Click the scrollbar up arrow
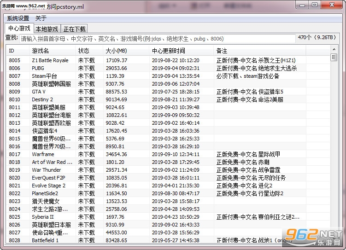346x250 pixels. (334, 49)
